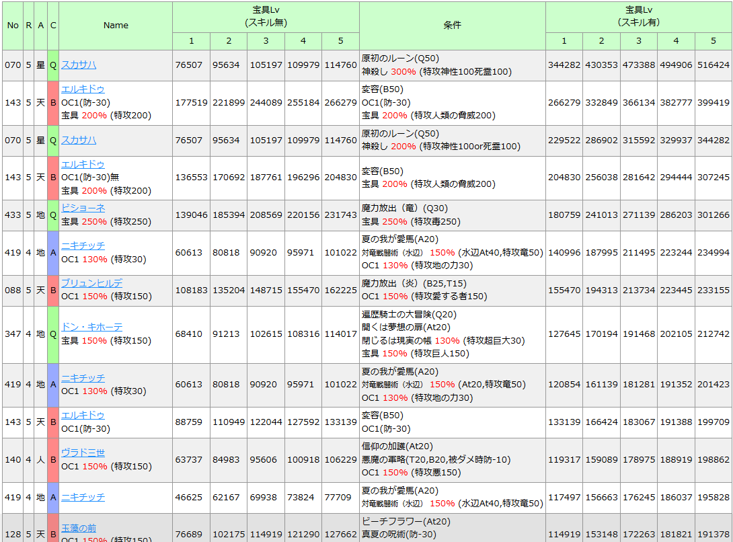The width and height of the screenshot is (733, 542).
Task: Click the red B cell in ブリュンヒルデ row
Action: [53, 291]
